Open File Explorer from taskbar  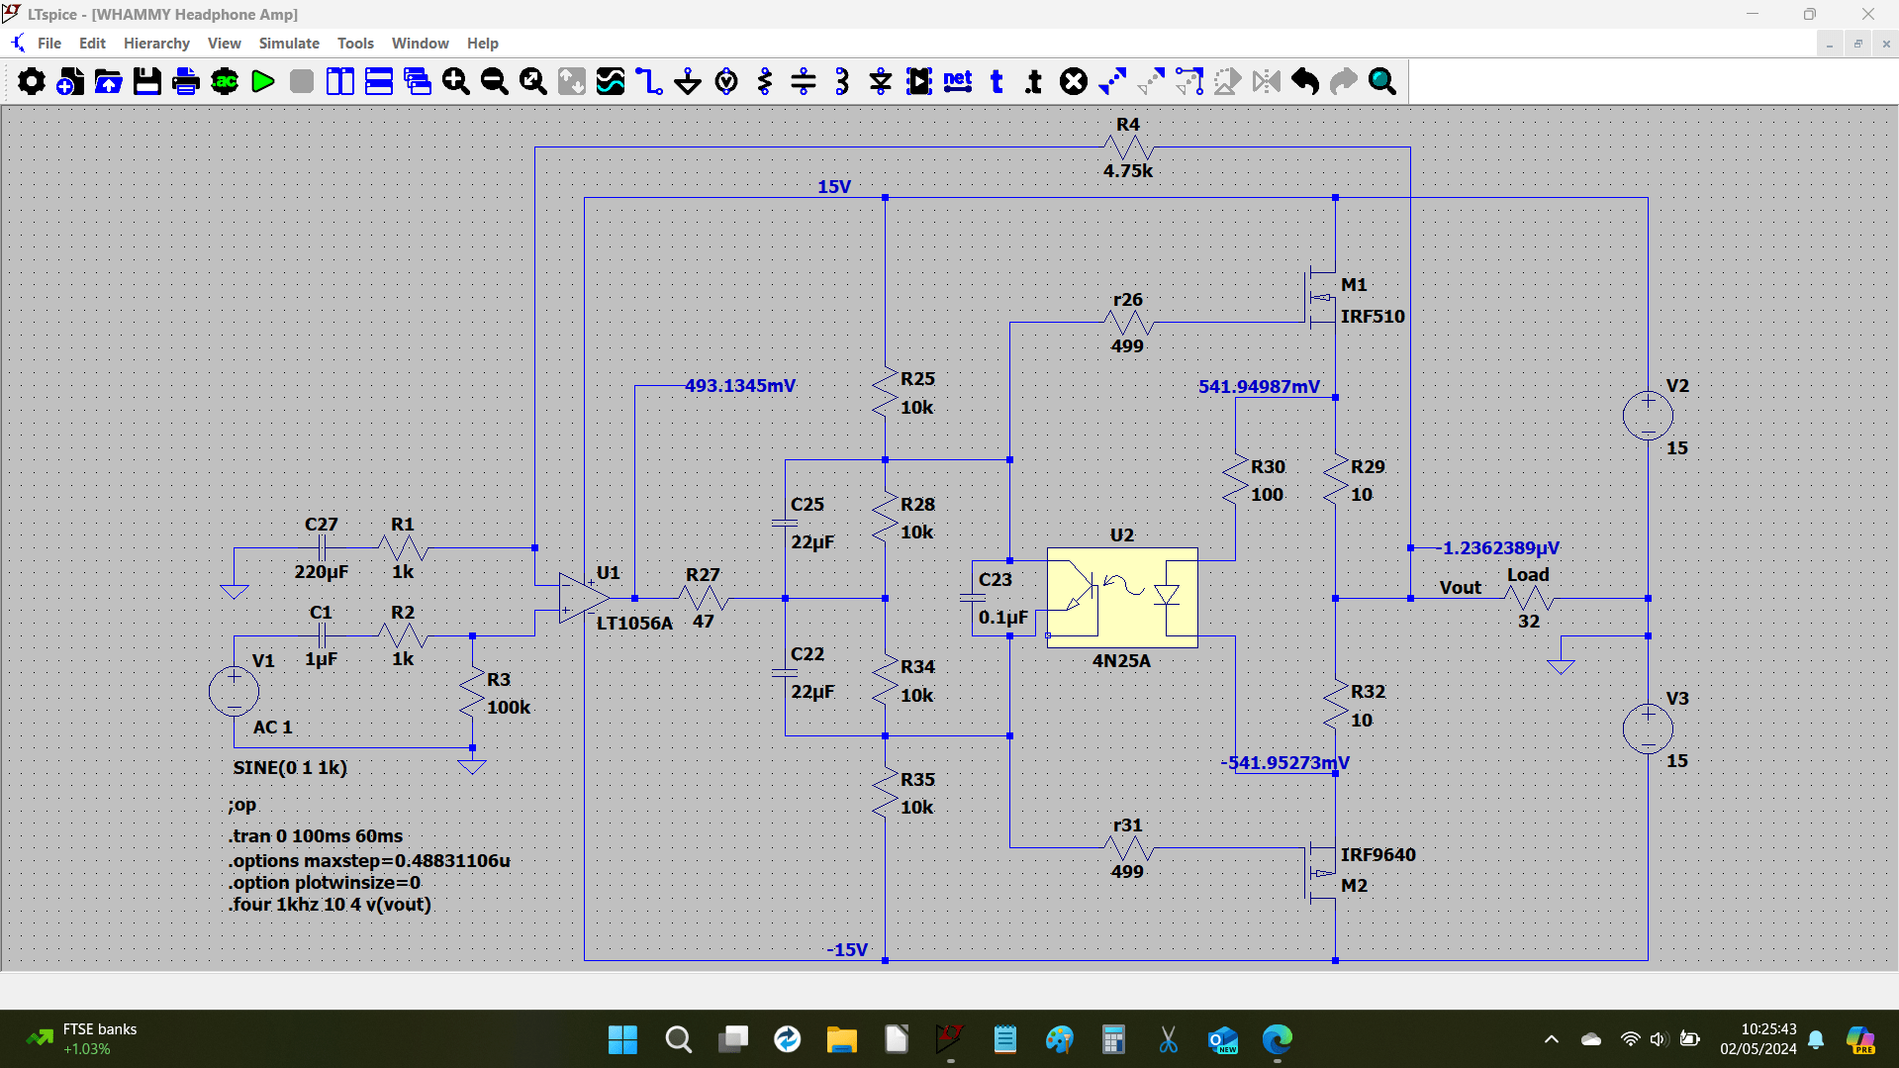click(841, 1039)
